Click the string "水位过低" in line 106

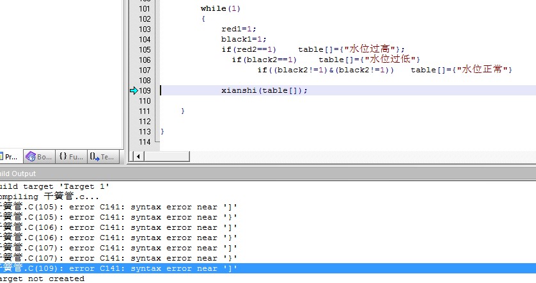[390, 59]
